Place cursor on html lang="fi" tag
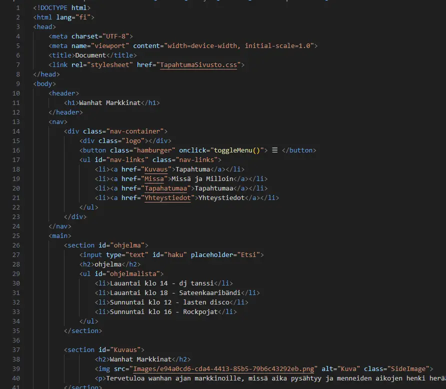The image size is (446, 389). [63, 17]
